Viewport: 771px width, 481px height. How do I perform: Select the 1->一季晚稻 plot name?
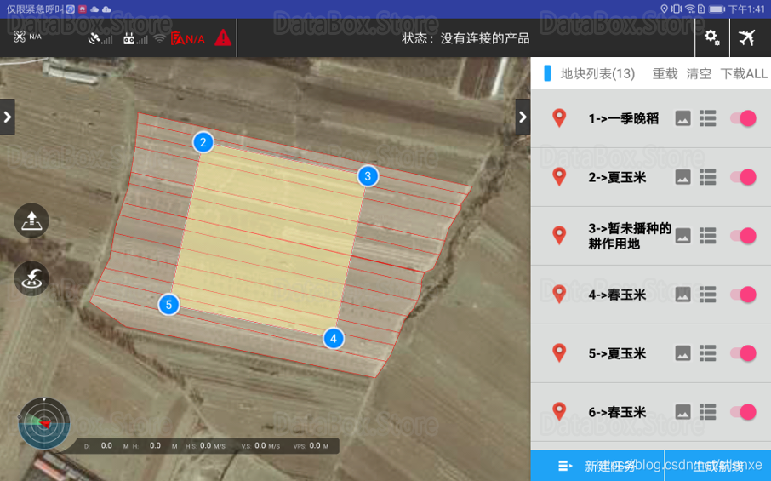pyautogui.click(x=624, y=118)
